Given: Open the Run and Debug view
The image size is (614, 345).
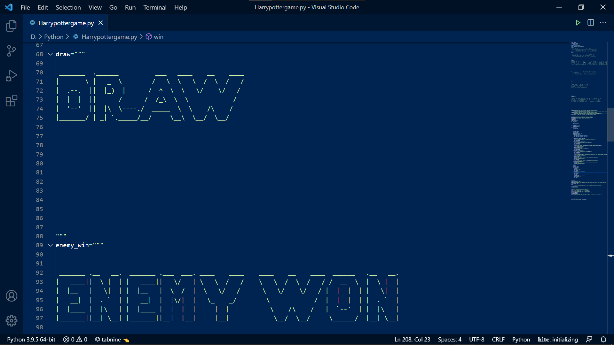Looking at the screenshot, I should 12,76.
